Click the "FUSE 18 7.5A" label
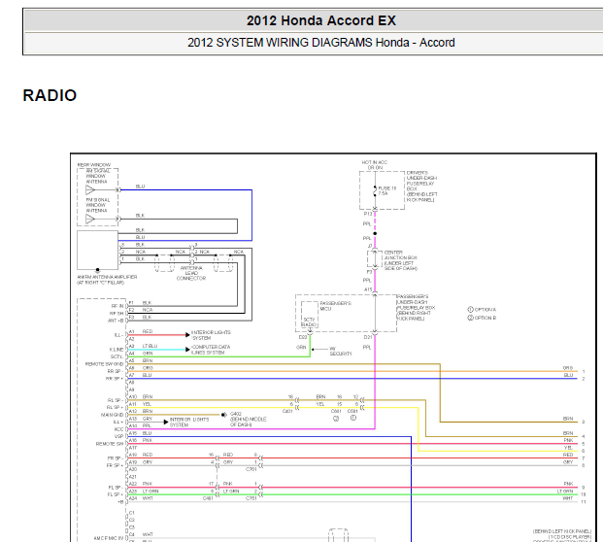The image size is (603, 542). [x=386, y=190]
